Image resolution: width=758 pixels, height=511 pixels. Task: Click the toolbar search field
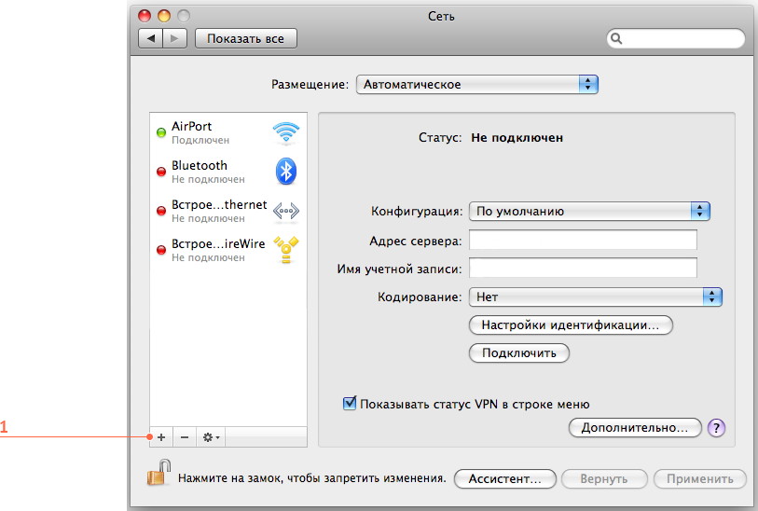tap(676, 38)
